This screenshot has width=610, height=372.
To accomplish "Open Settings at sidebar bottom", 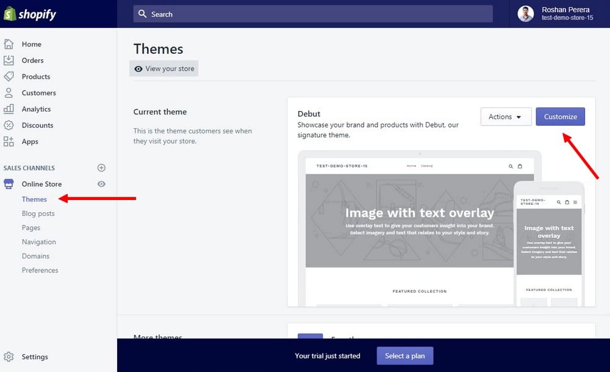I will click(34, 357).
